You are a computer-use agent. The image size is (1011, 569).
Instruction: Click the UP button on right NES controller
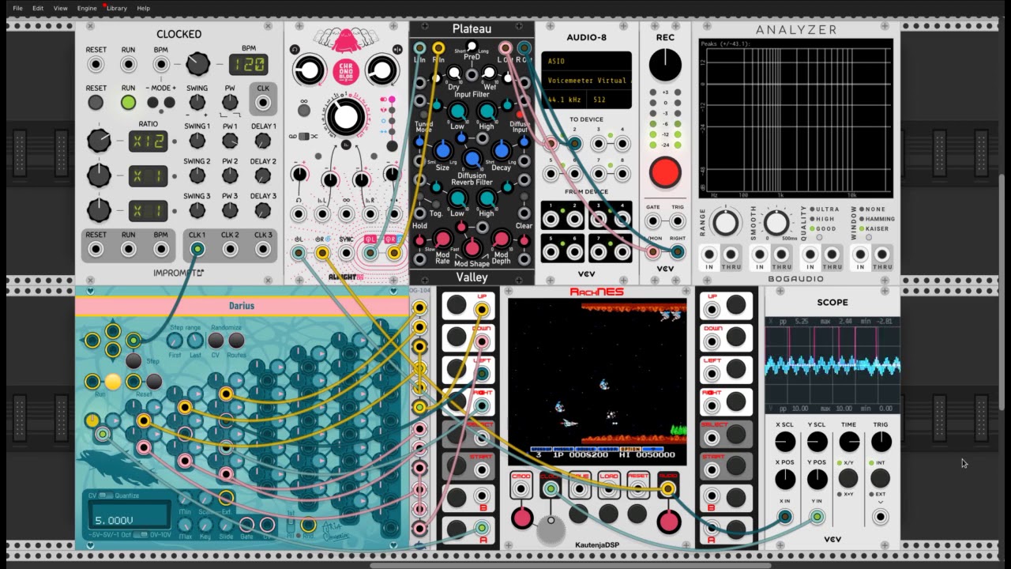pyautogui.click(x=736, y=305)
